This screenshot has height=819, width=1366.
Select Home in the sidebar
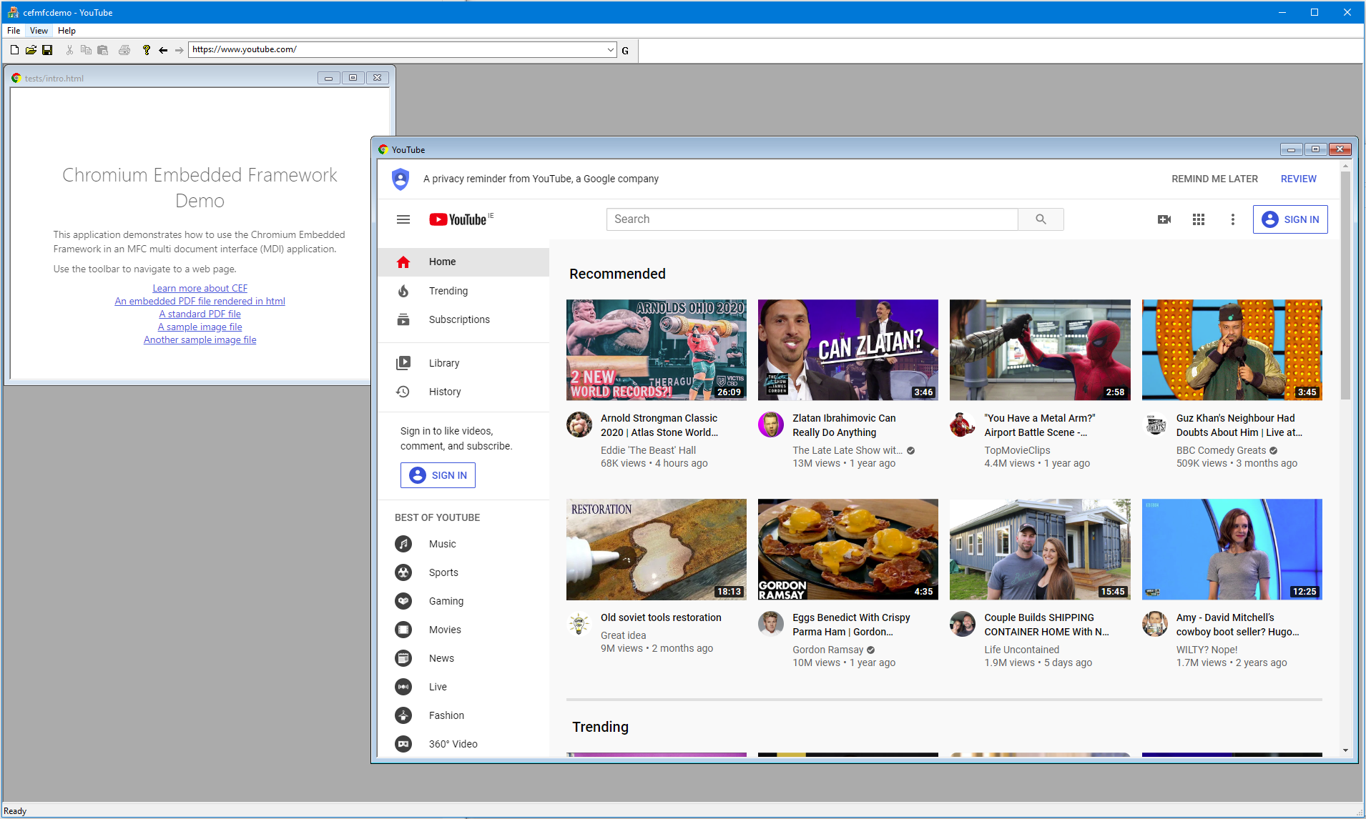pos(463,262)
